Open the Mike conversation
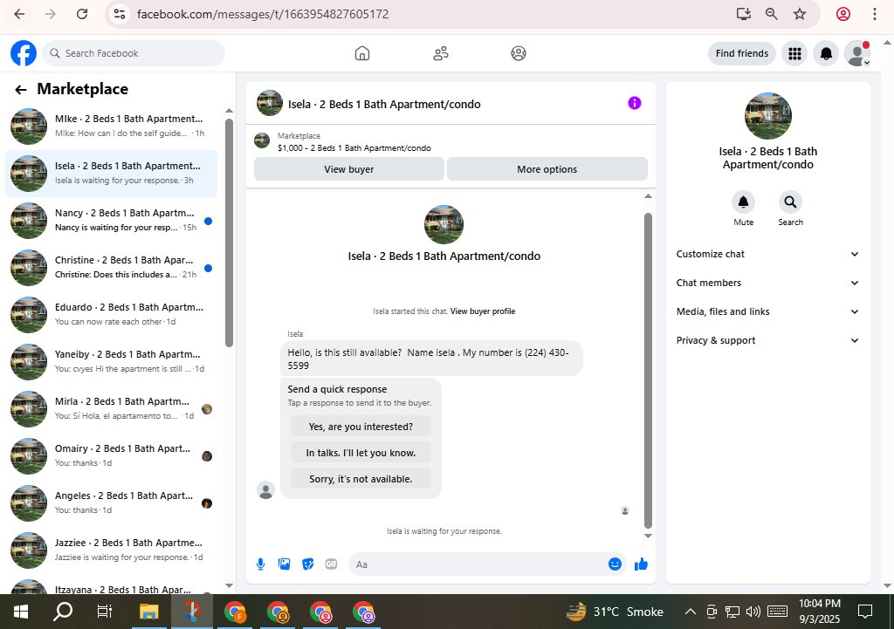 tap(111, 126)
